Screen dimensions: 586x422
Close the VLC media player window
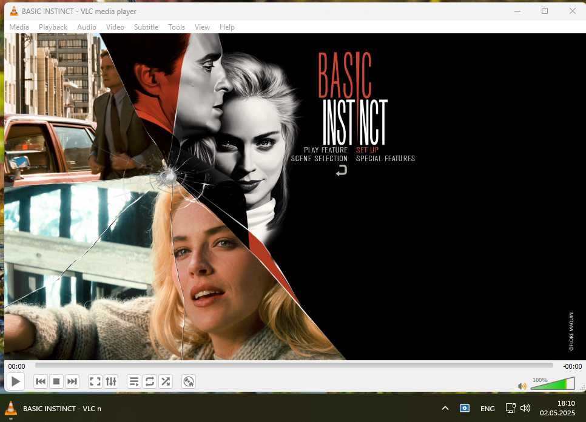point(572,11)
